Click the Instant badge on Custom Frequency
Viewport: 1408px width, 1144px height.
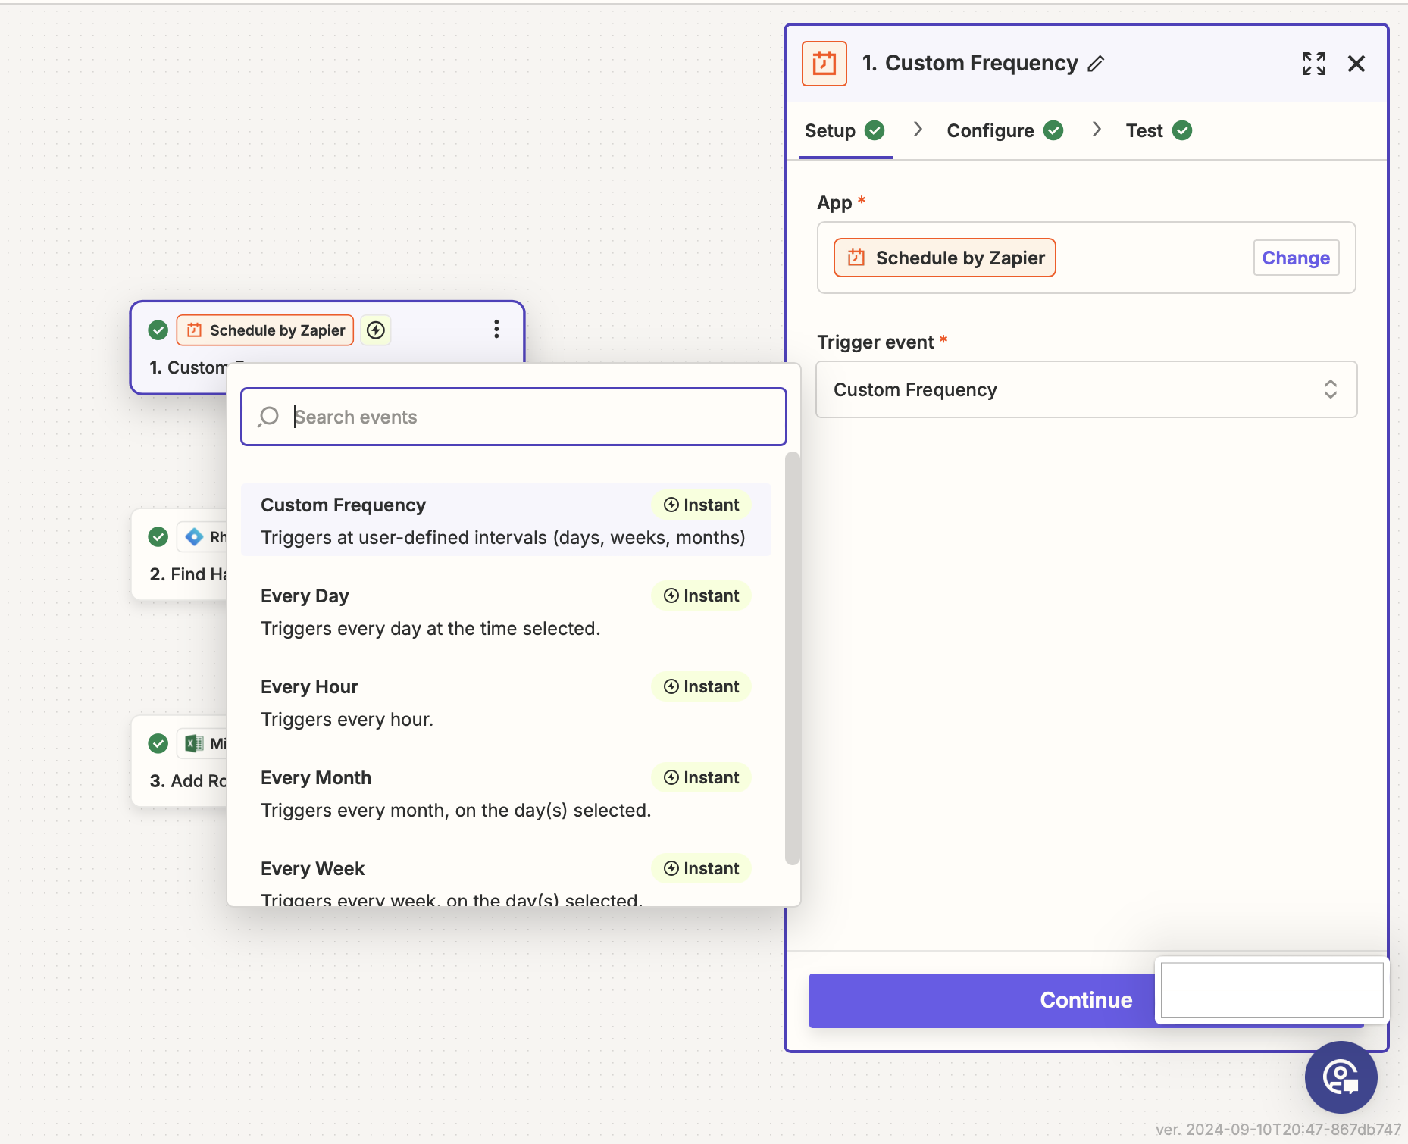(701, 505)
